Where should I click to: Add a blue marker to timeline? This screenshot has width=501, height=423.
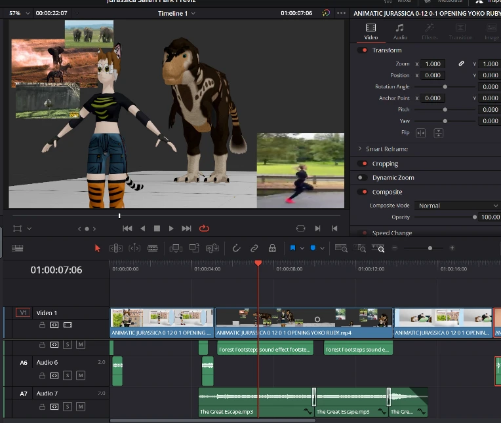point(313,248)
